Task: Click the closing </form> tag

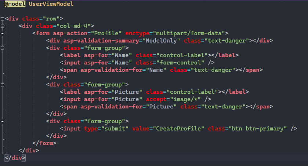Action: pyautogui.click(x=44, y=143)
